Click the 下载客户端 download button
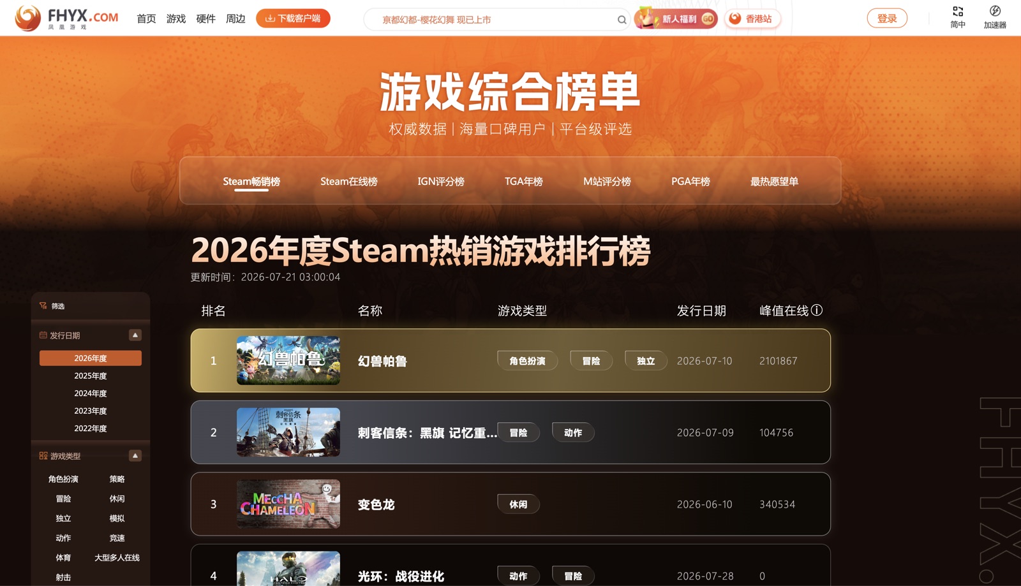The height and width of the screenshot is (586, 1021). point(293,18)
